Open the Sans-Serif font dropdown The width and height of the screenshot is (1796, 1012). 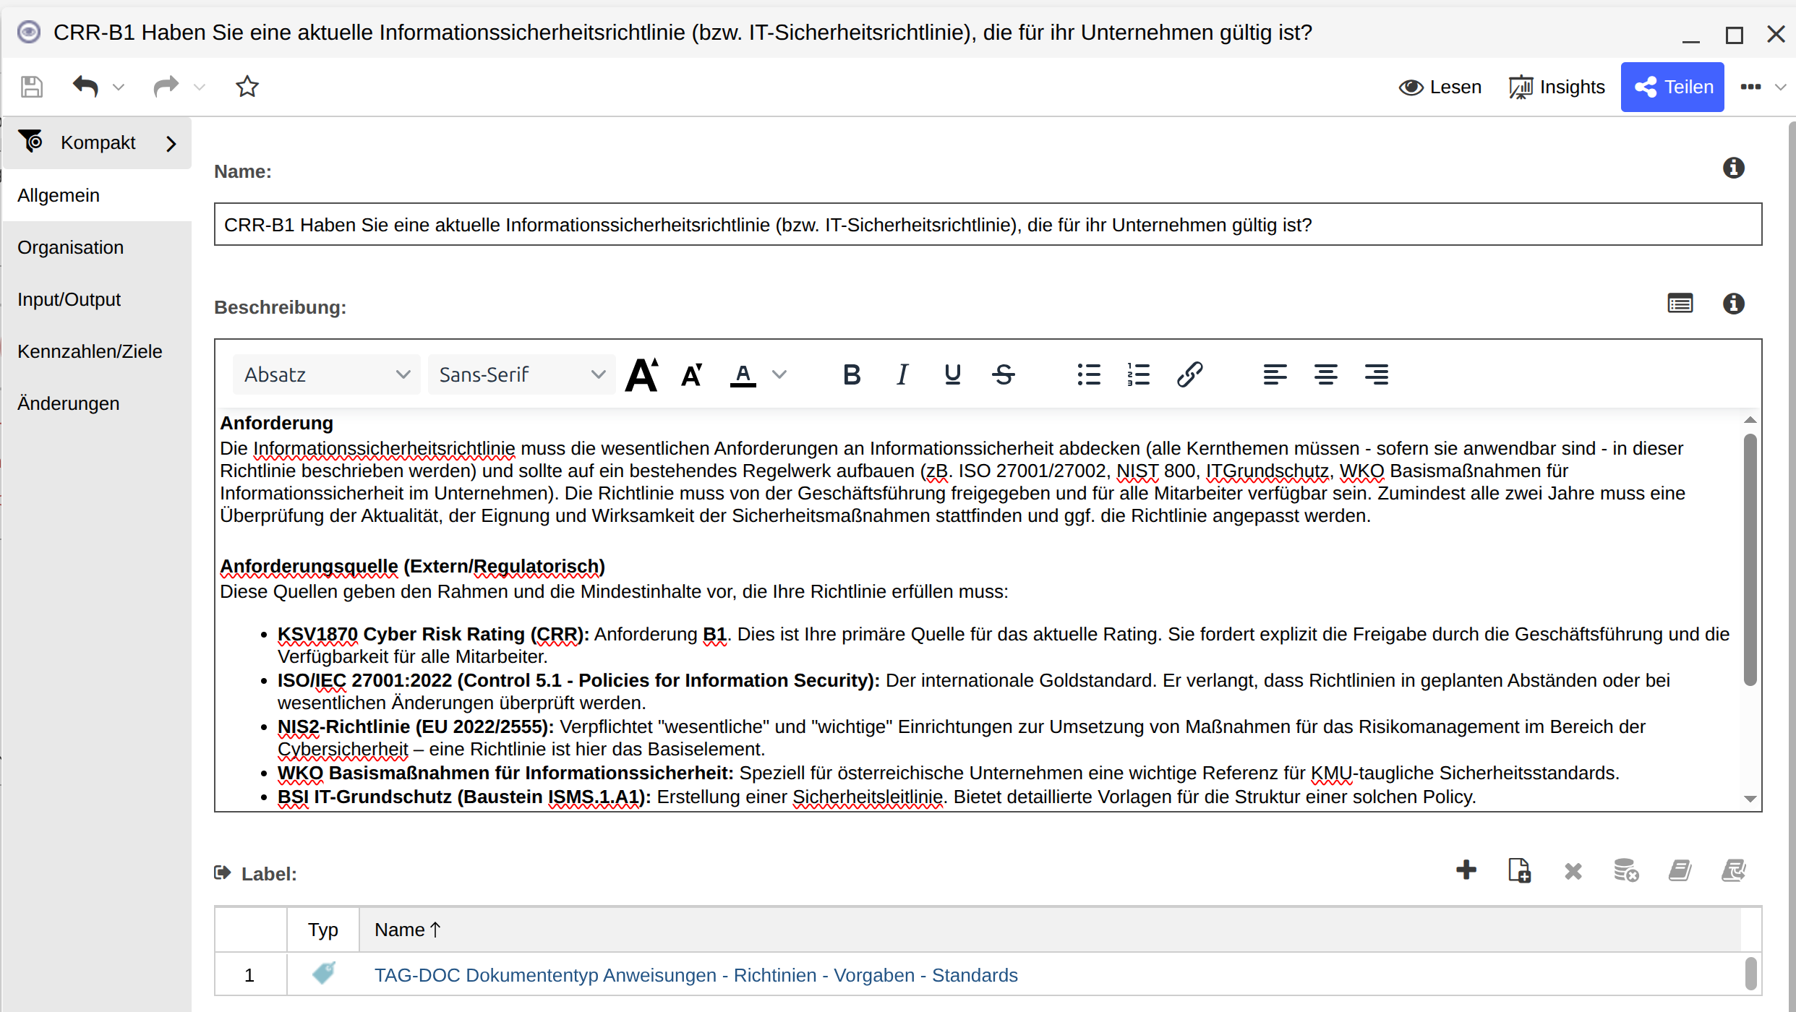point(521,374)
